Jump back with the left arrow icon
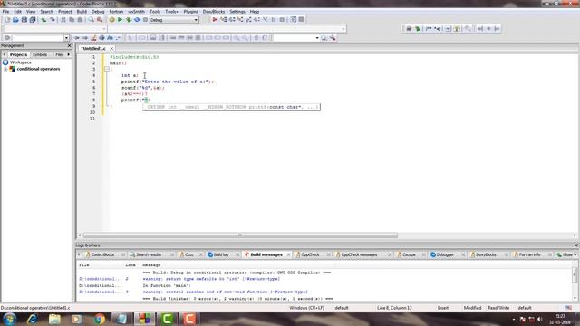The height and width of the screenshot is (326, 580). click(x=77, y=38)
